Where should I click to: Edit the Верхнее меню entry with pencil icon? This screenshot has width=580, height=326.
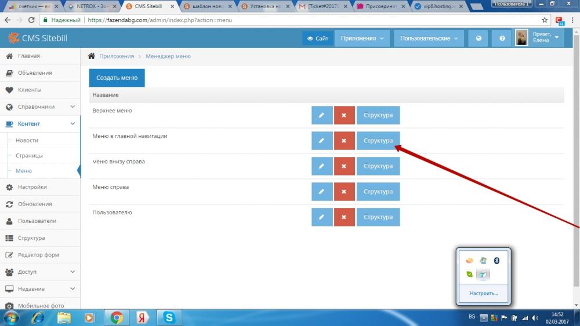[322, 115]
